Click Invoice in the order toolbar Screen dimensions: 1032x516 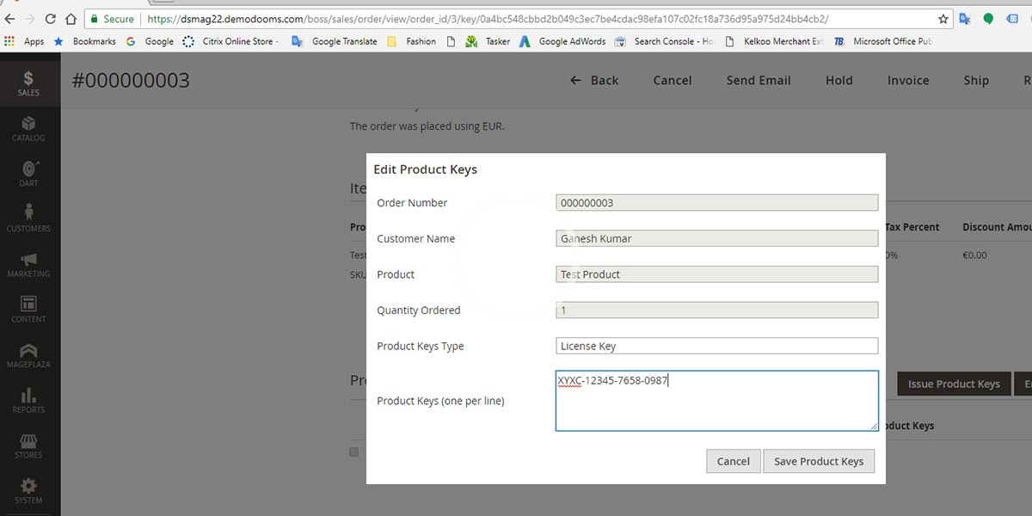click(908, 80)
